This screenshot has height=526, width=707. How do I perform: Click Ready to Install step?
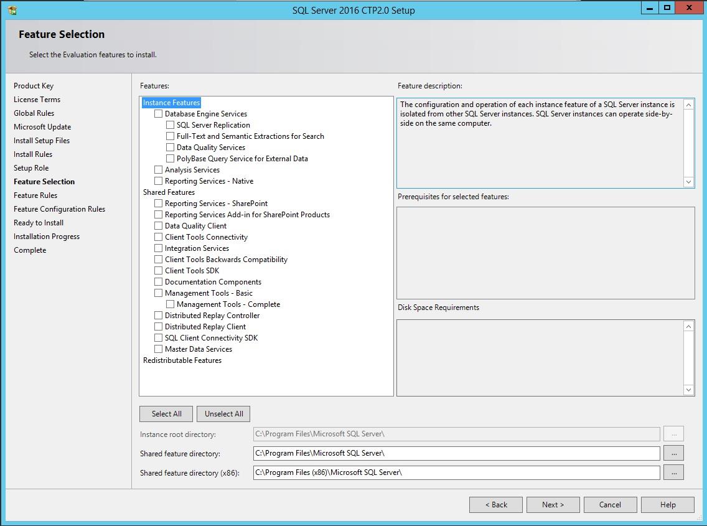39,223
